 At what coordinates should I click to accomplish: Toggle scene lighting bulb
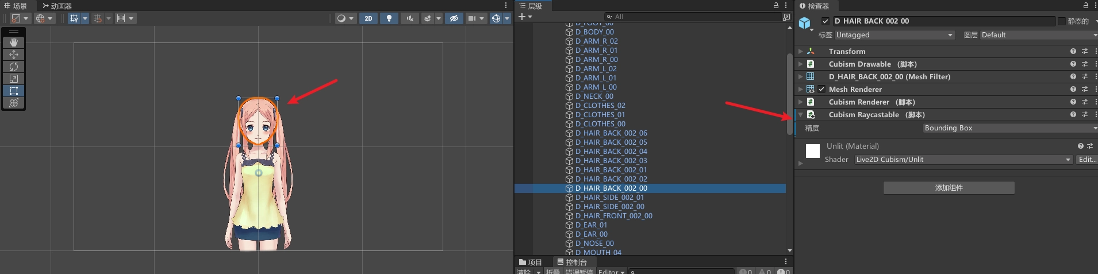(389, 18)
